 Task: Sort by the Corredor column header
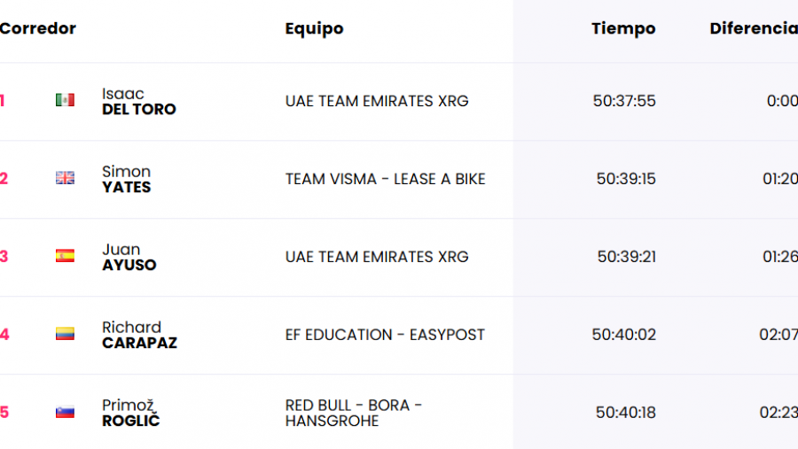(37, 28)
